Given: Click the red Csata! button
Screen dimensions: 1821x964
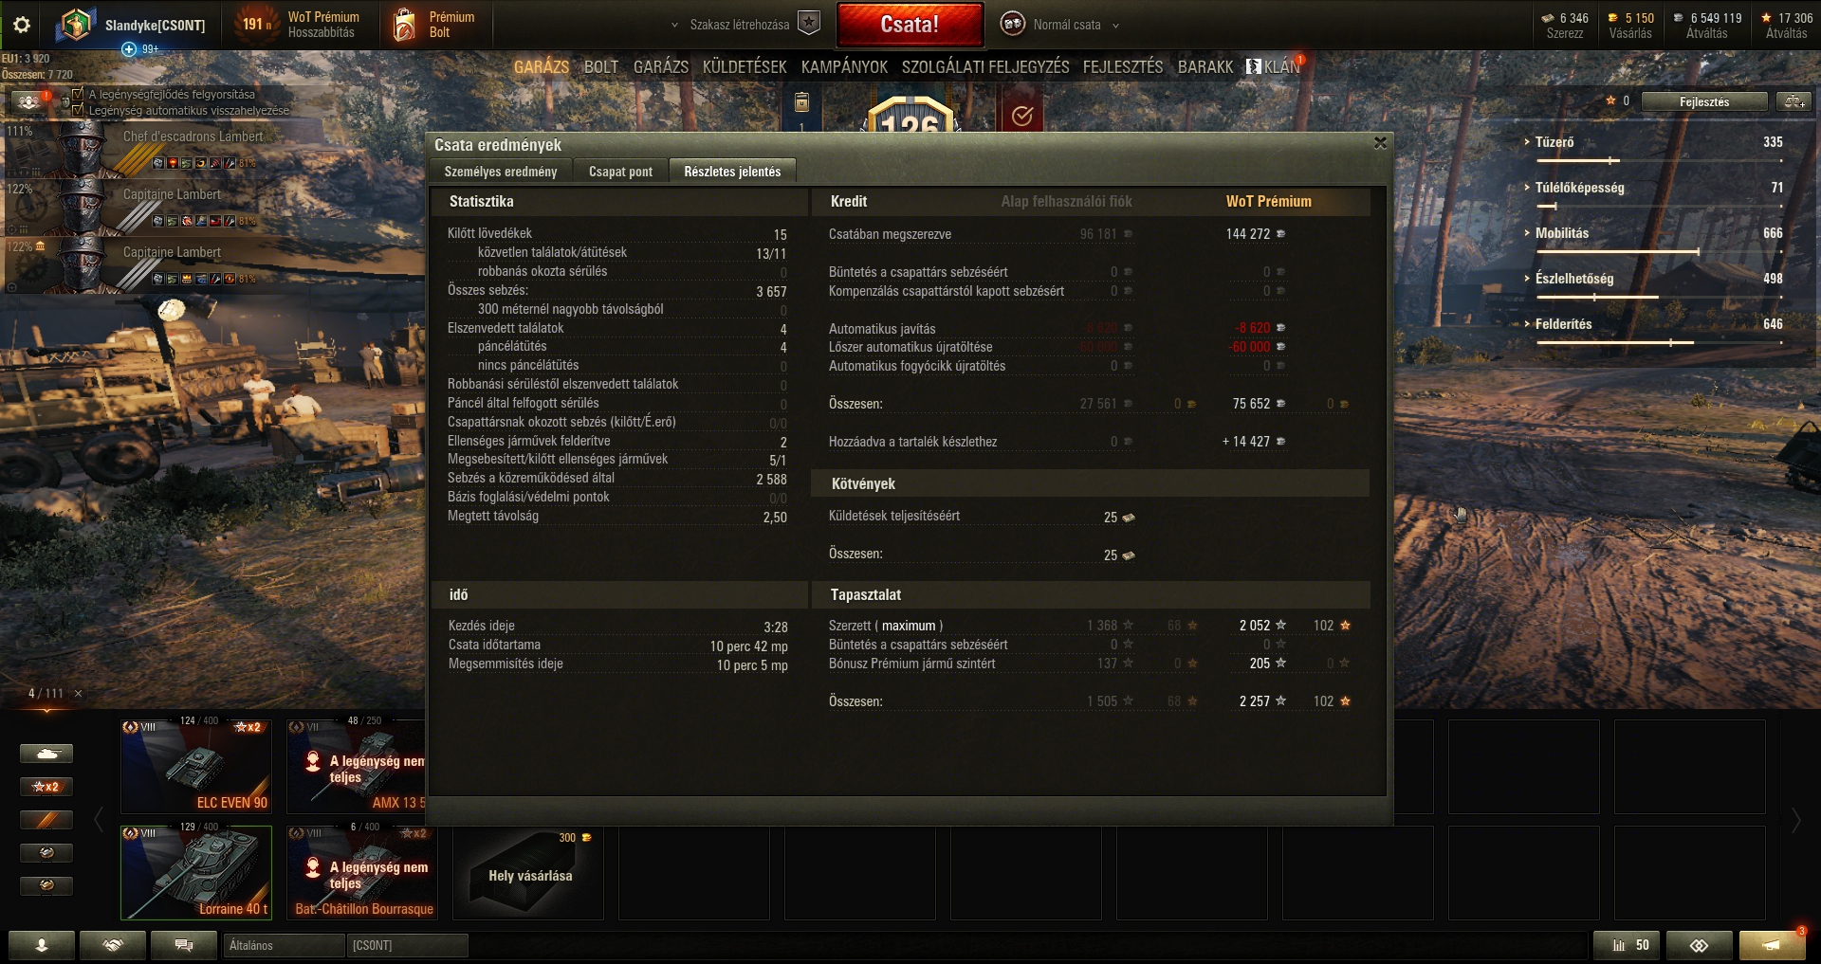Looking at the screenshot, I should 910,25.
